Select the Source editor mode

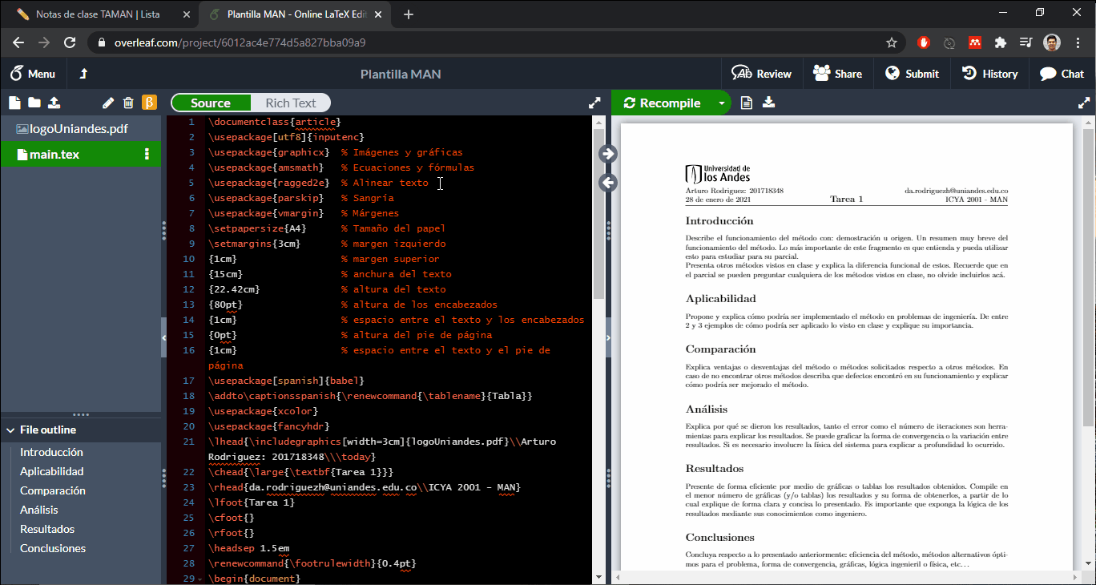[x=211, y=103]
